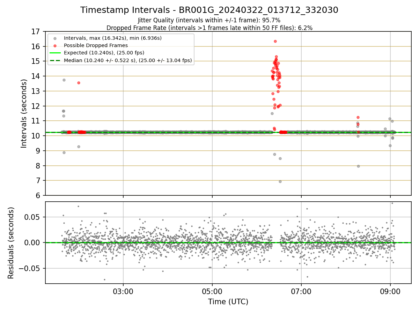Click the 'Time (UTC)' x-axis label
Image resolution: width=419 pixels, height=314 pixels.
click(228, 302)
